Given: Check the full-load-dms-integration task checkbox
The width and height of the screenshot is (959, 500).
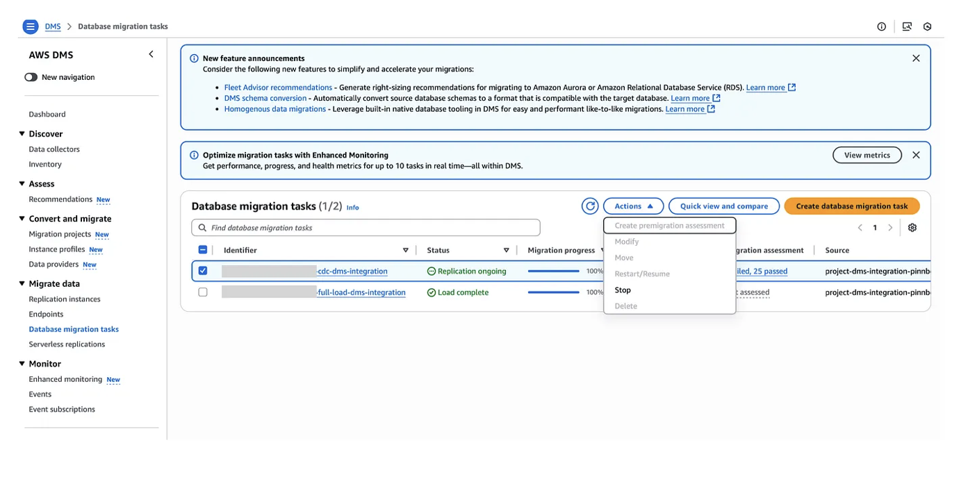Looking at the screenshot, I should (203, 292).
